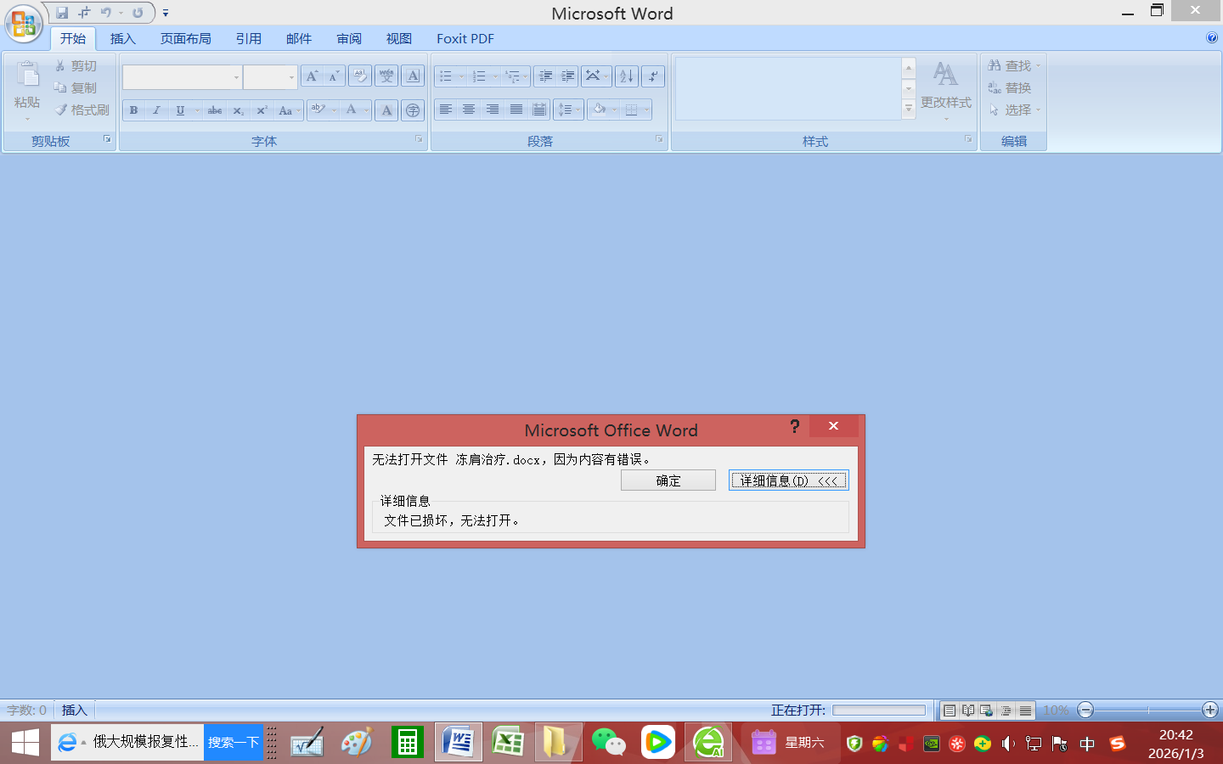
Task: Toggle center alignment
Action: click(469, 110)
